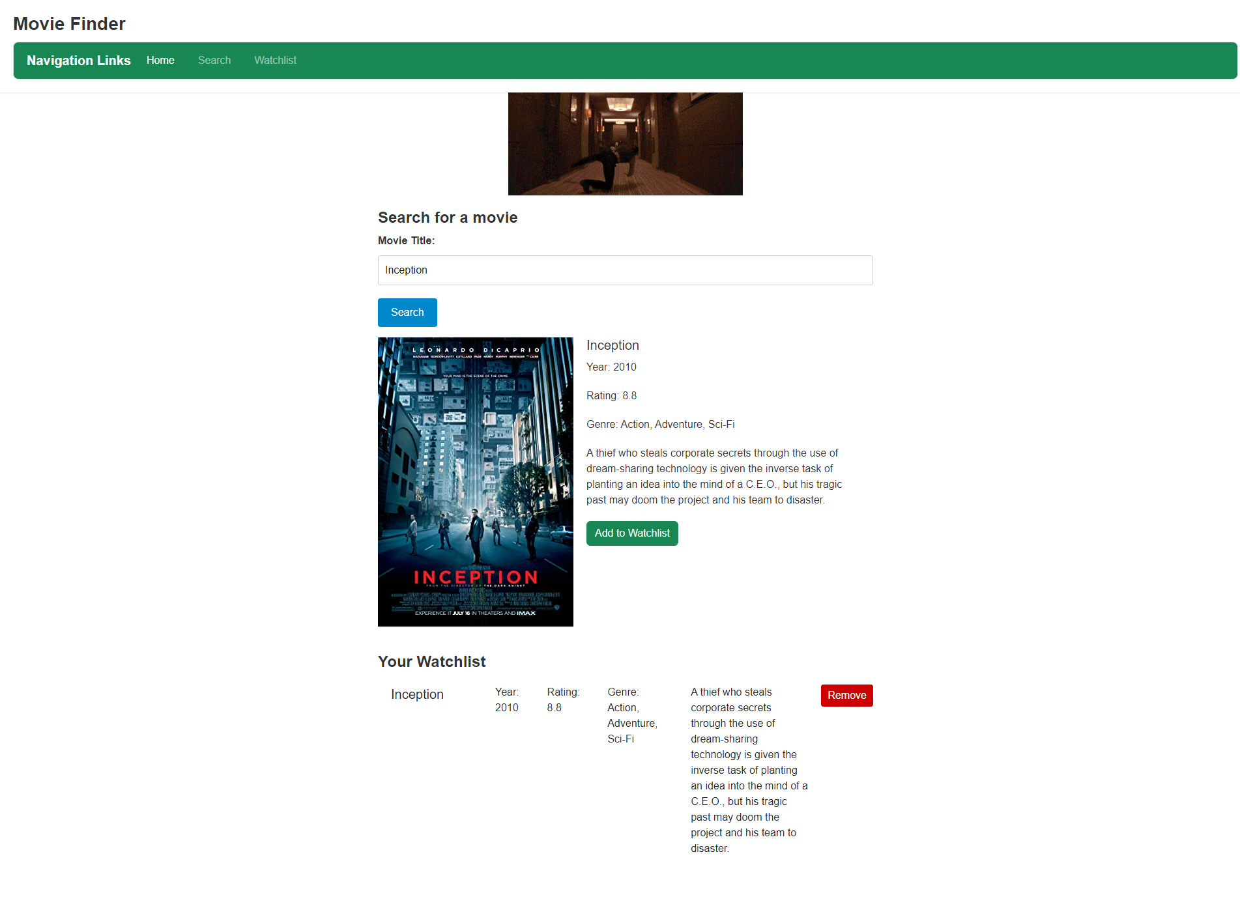The image size is (1240, 919).
Task: Click the Navigation Links label
Action: [78, 61]
